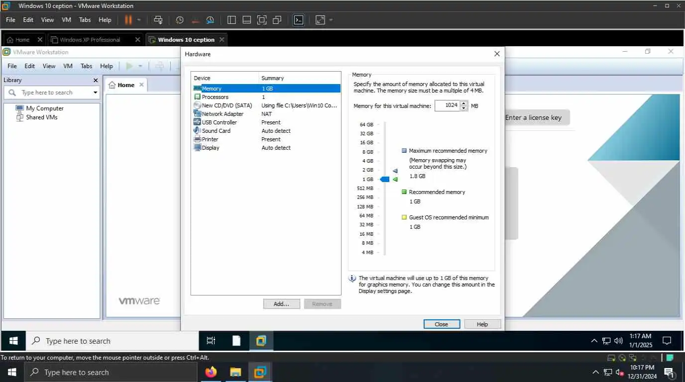Enter full screen mode via toolbar icon

(262, 20)
